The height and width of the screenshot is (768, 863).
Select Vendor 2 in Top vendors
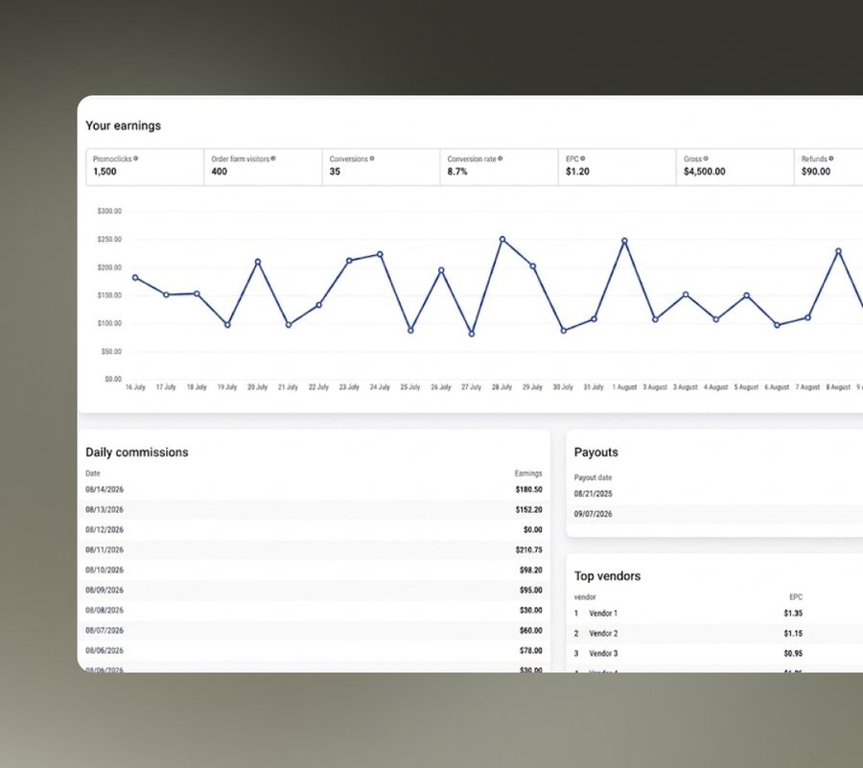715,633
